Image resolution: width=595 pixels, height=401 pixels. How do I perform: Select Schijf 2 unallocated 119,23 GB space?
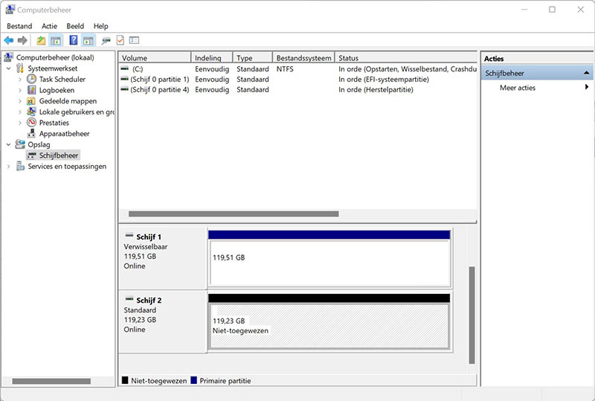click(329, 321)
